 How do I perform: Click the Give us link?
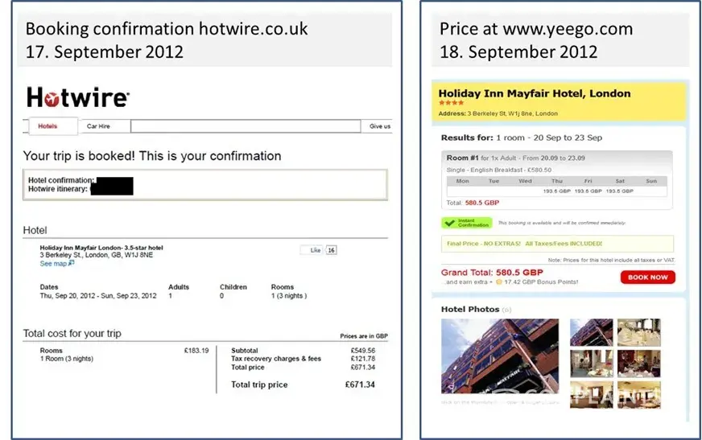[x=380, y=126]
